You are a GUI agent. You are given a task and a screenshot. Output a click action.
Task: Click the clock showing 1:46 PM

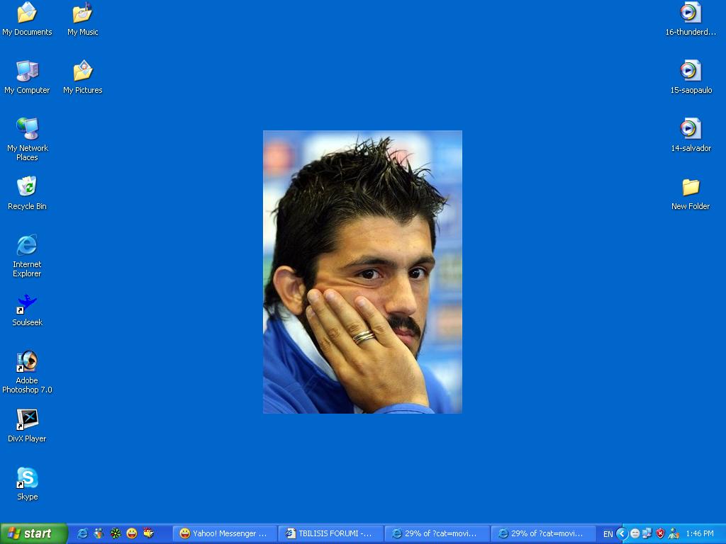pyautogui.click(x=699, y=534)
